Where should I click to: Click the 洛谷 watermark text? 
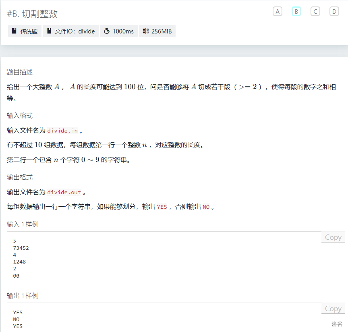click(337, 324)
